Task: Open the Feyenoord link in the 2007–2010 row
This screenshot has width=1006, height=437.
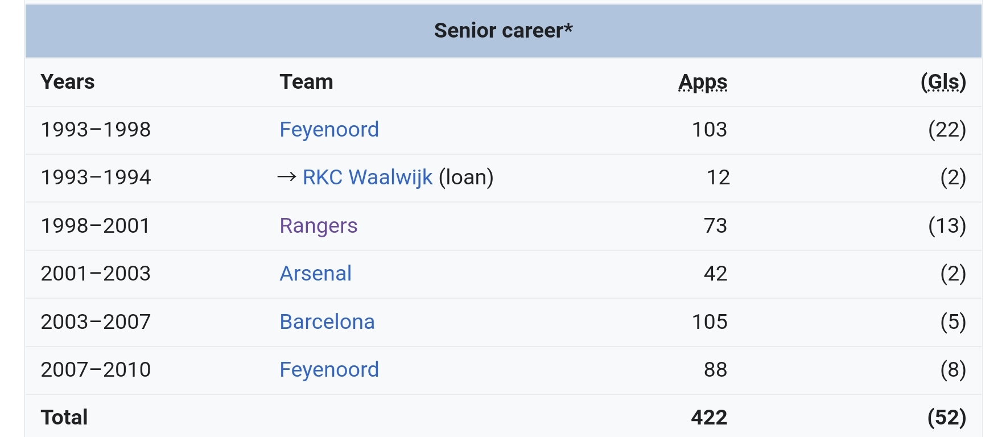Action: pos(329,370)
